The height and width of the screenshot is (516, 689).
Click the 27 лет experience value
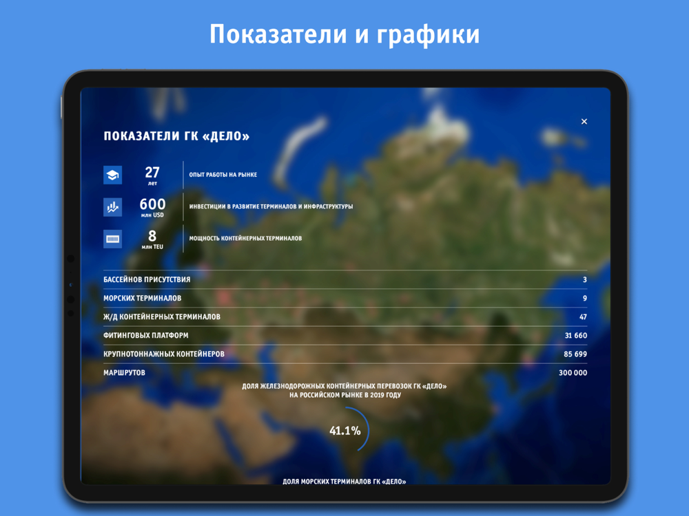click(x=152, y=175)
